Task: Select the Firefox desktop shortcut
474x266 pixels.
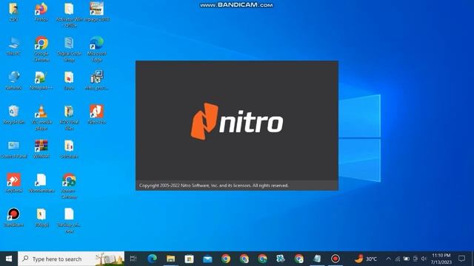Action: coord(41,12)
